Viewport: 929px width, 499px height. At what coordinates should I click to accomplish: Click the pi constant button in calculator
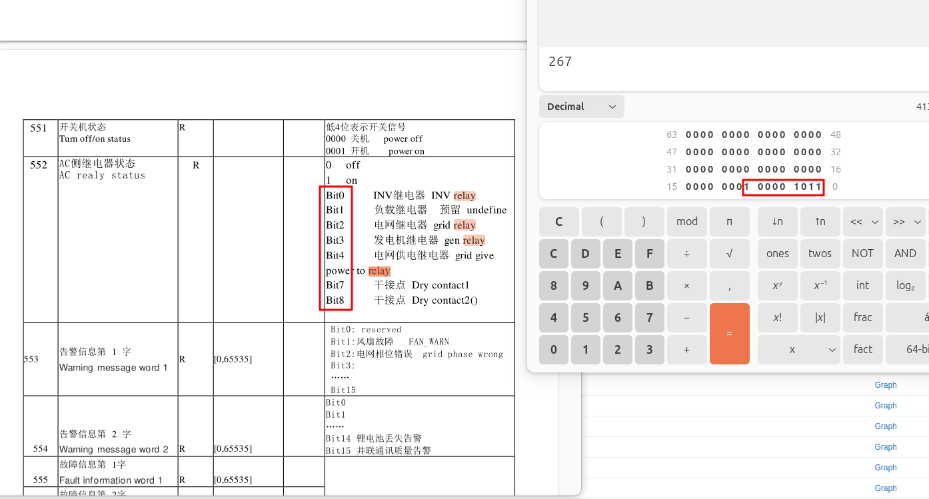(x=729, y=222)
